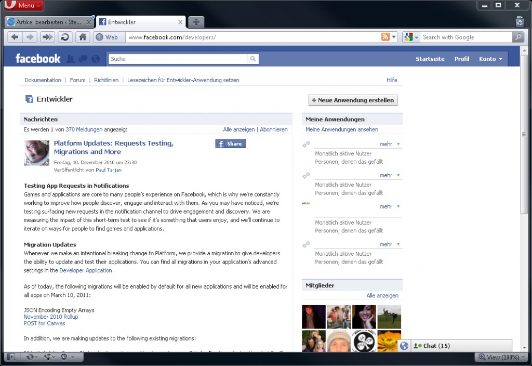Open November 2010 Rollup link
The height and width of the screenshot is (366, 532).
pyautogui.click(x=51, y=317)
